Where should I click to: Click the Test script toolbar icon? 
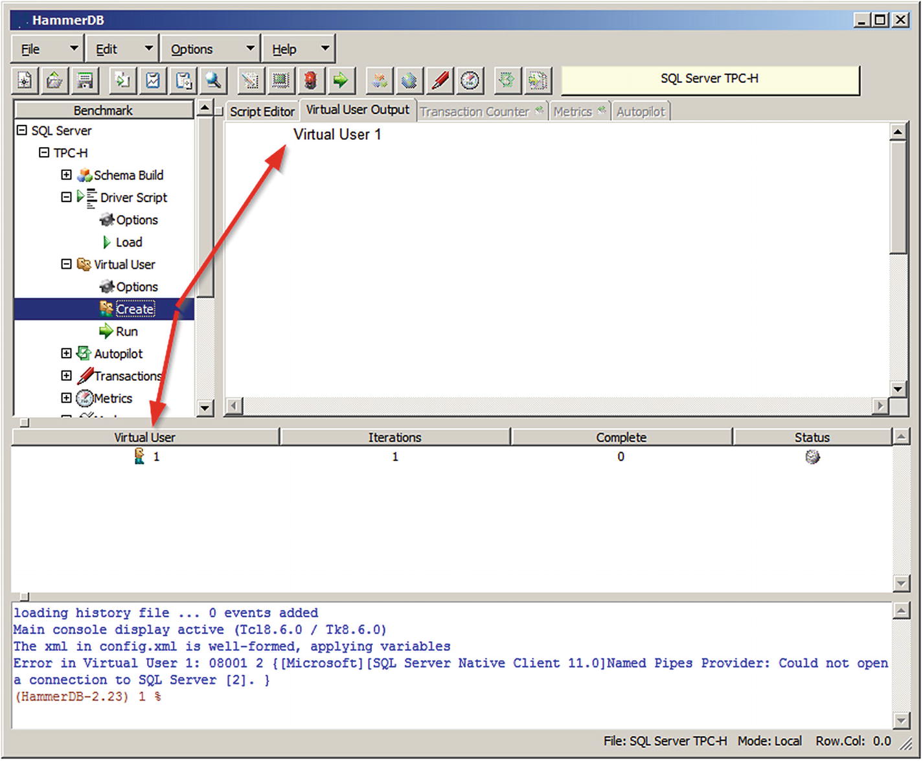pos(250,80)
